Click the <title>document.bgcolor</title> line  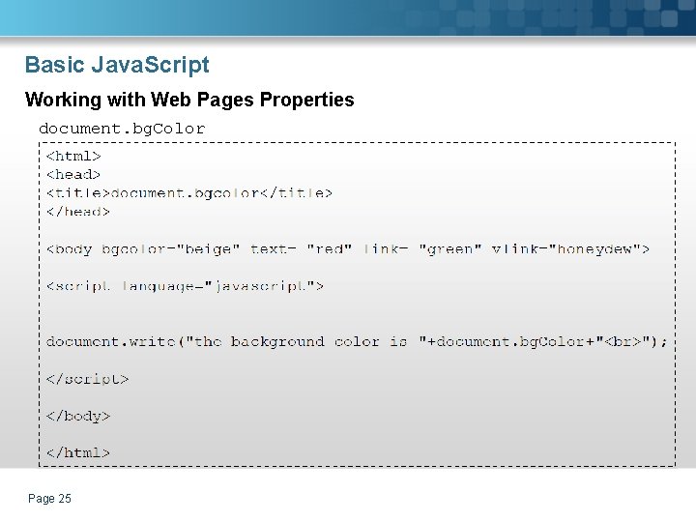pos(189,193)
